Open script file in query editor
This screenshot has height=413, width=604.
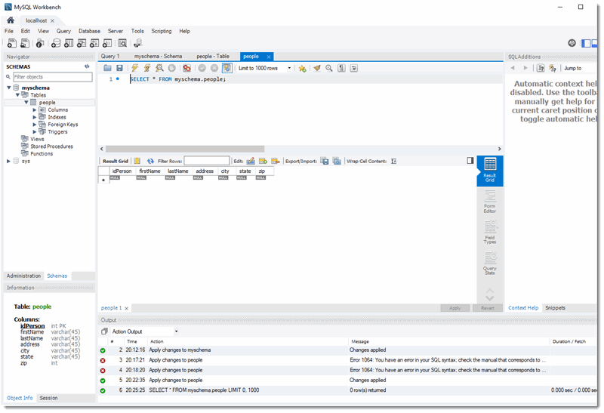click(x=107, y=68)
